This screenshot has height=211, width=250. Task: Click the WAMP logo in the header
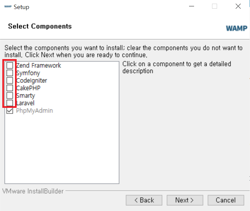point(236,28)
